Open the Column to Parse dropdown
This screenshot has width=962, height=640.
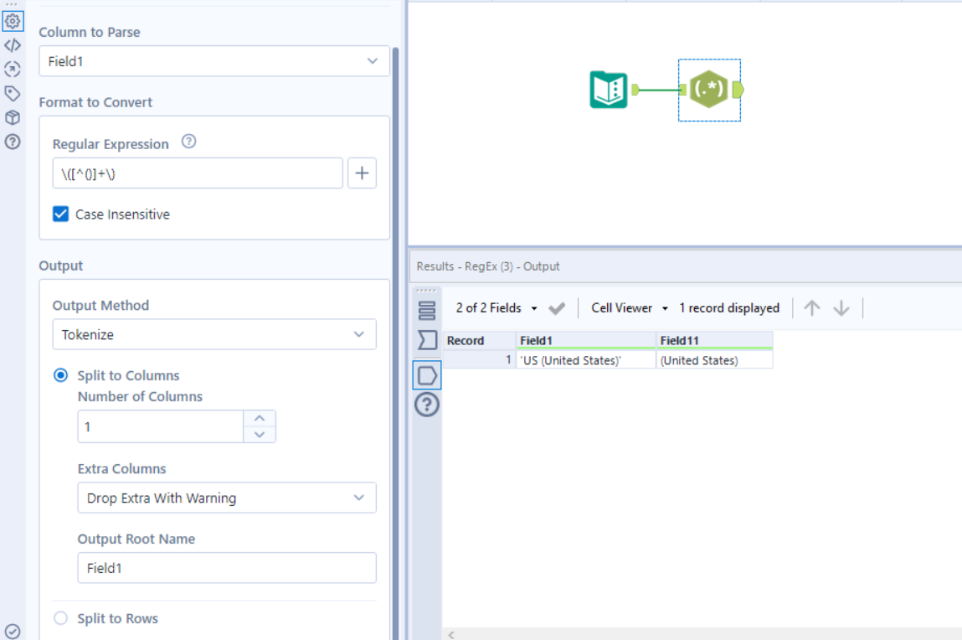click(x=214, y=61)
